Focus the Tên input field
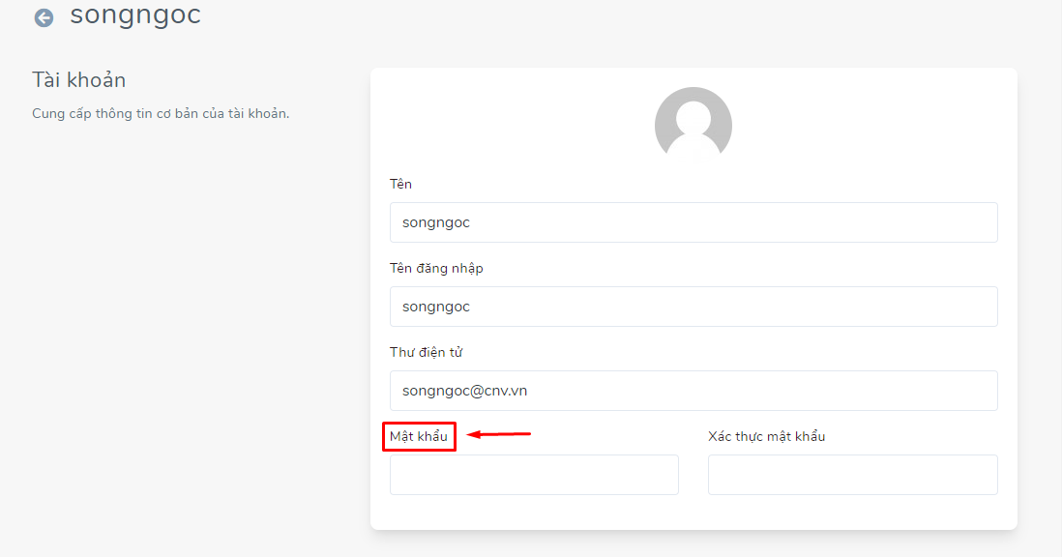Image resolution: width=1062 pixels, height=557 pixels. click(693, 222)
